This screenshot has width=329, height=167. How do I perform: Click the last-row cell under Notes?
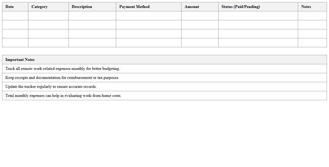tap(312, 43)
